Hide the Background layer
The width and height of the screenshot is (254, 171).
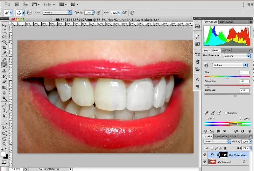click(x=204, y=162)
